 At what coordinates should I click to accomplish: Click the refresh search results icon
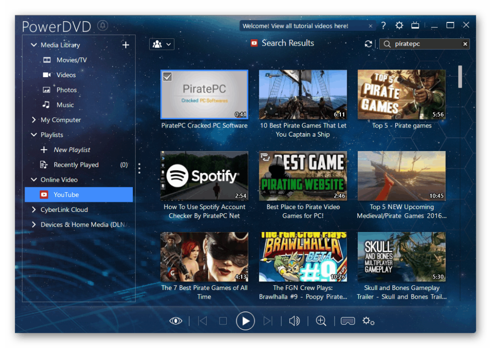tap(368, 44)
